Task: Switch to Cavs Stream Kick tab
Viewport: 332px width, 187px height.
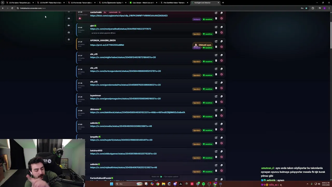Action: (144, 3)
